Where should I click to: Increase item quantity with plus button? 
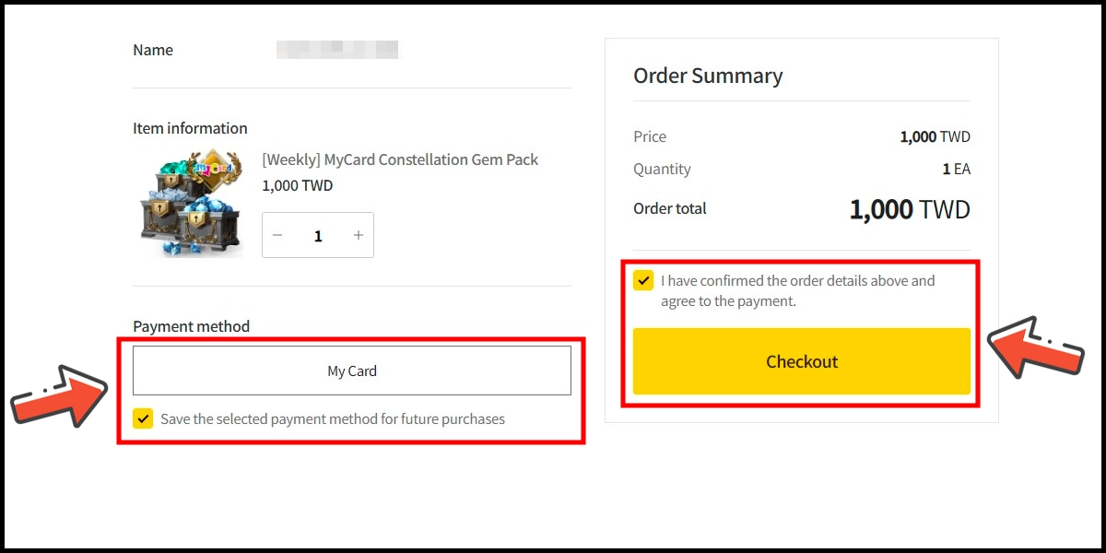point(359,235)
